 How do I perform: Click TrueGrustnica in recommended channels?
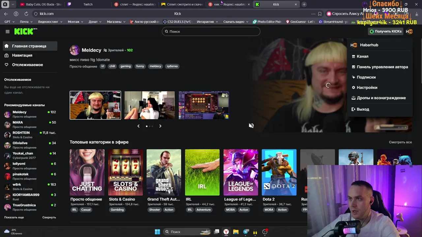click(30, 207)
